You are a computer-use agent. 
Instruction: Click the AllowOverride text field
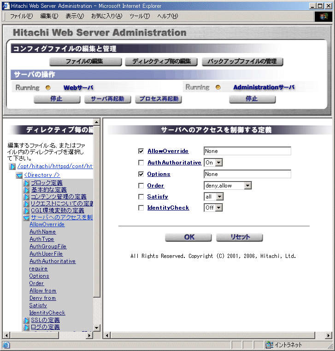[247, 151]
